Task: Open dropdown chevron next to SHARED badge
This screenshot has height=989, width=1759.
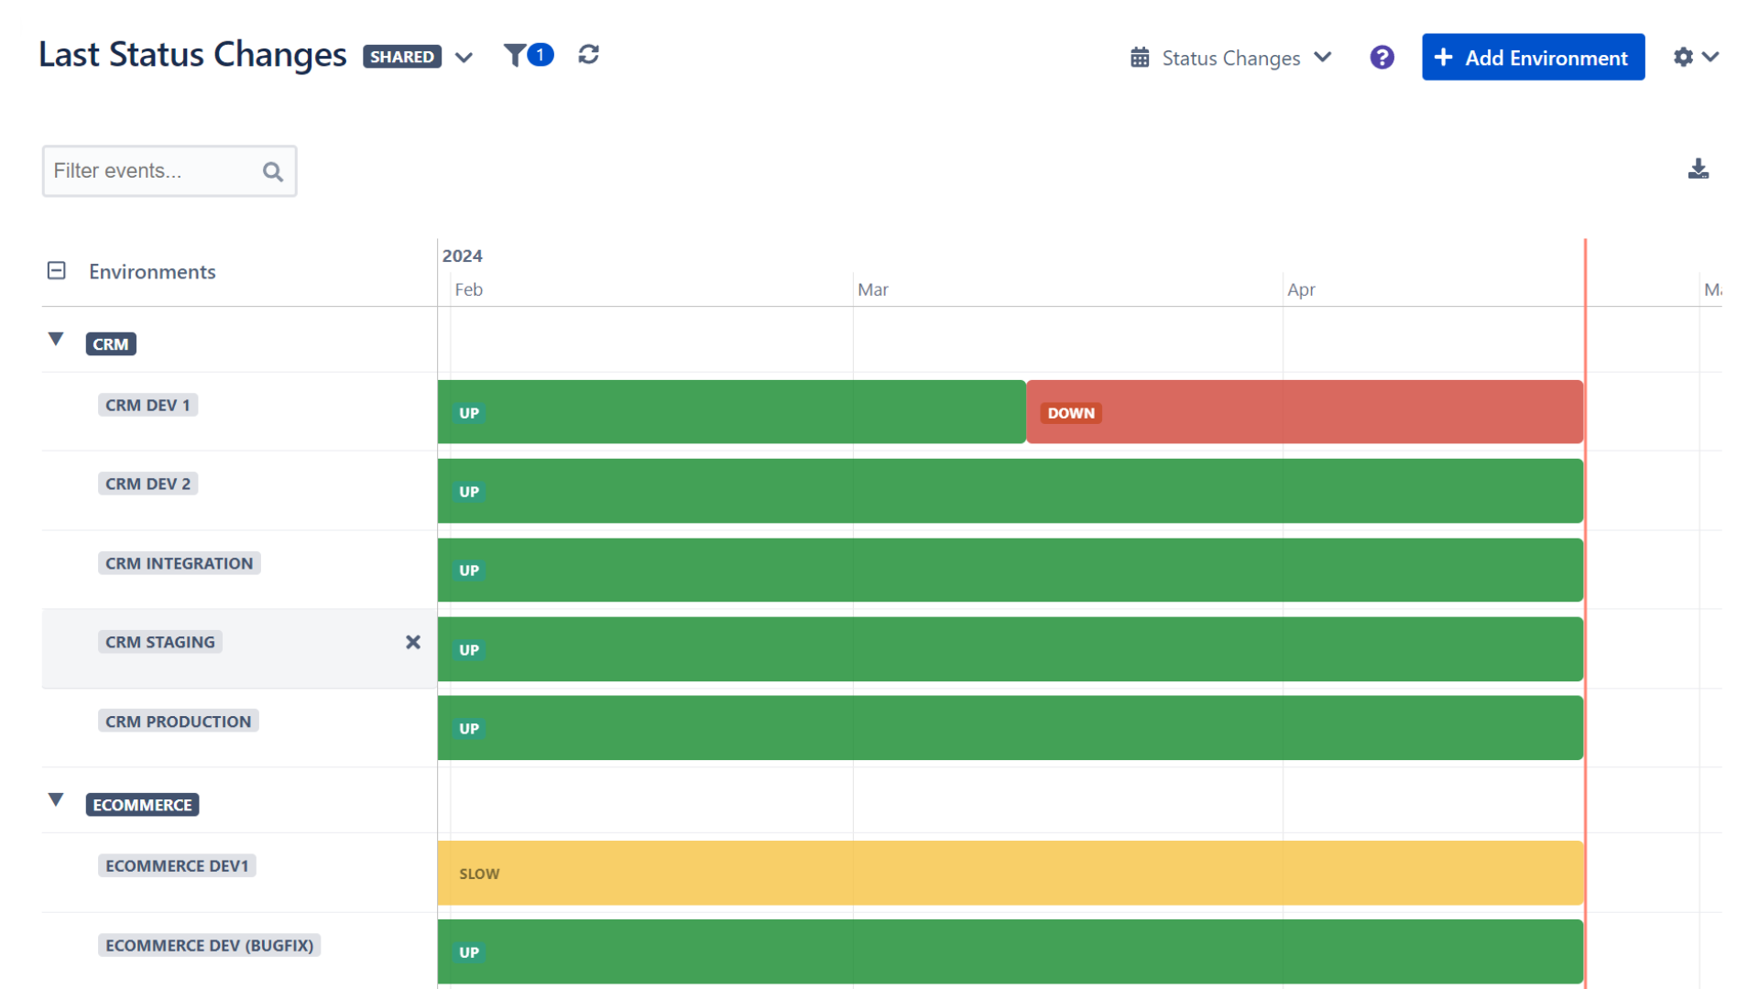Action: point(464,58)
